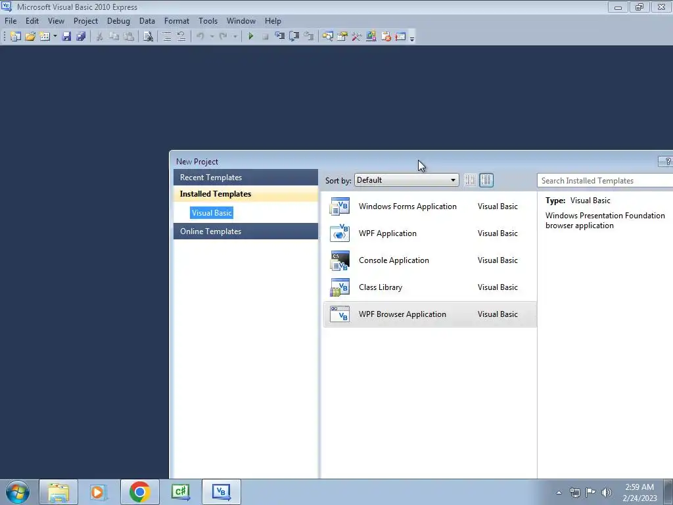Click the taskbar clock showing 2:59 AM
Viewport: 673px width, 505px height.
[x=639, y=493]
